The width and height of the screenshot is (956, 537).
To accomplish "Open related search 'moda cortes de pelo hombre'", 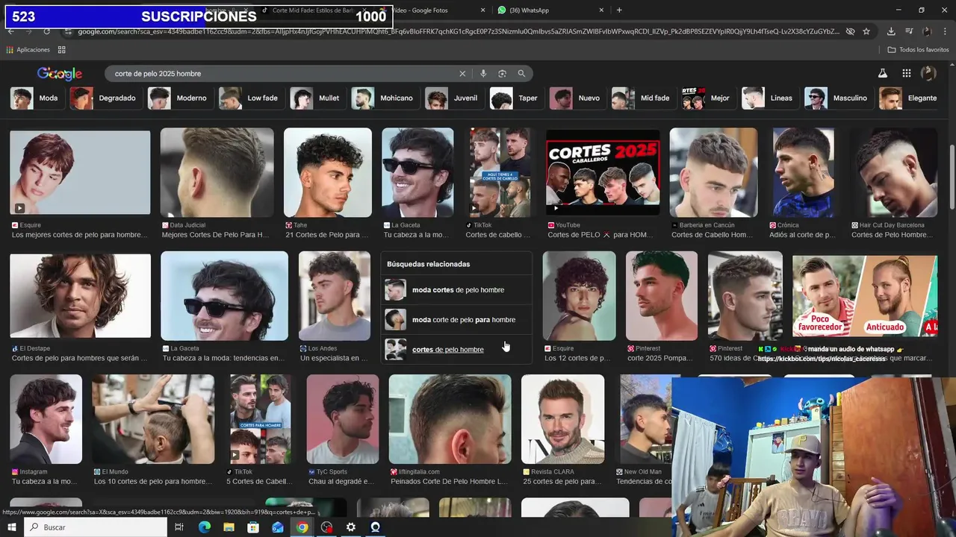I will click(457, 290).
